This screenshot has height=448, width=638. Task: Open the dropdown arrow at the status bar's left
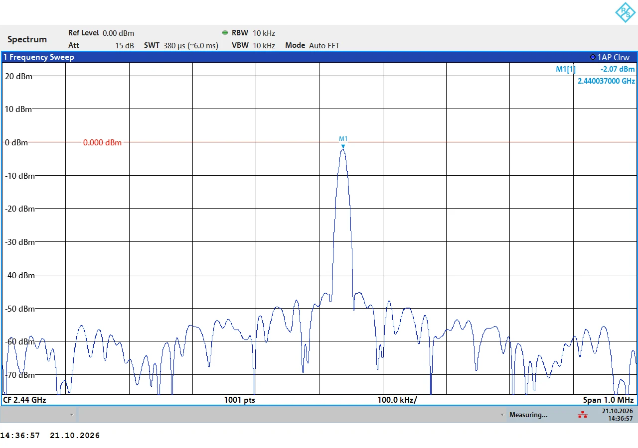[x=72, y=415]
